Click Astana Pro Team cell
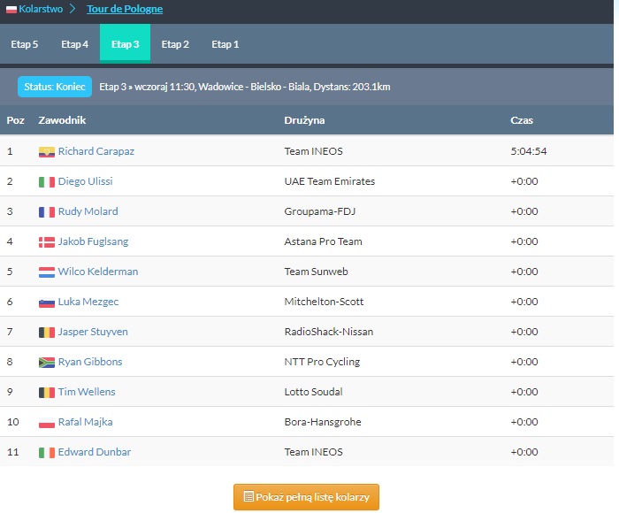 (x=324, y=241)
